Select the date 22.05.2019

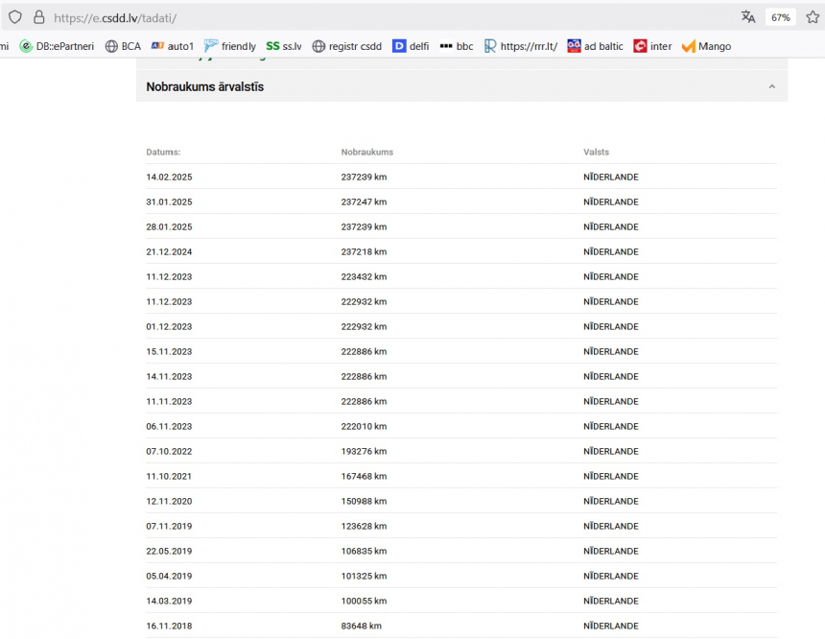click(x=169, y=551)
